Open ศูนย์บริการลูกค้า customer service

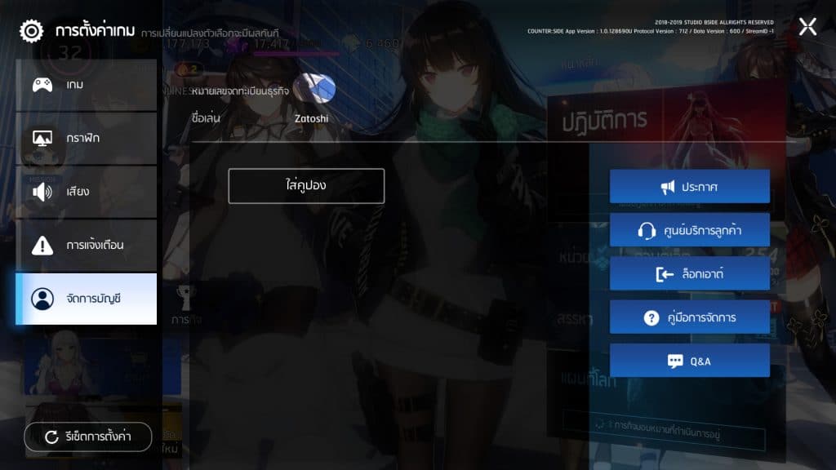pos(689,230)
